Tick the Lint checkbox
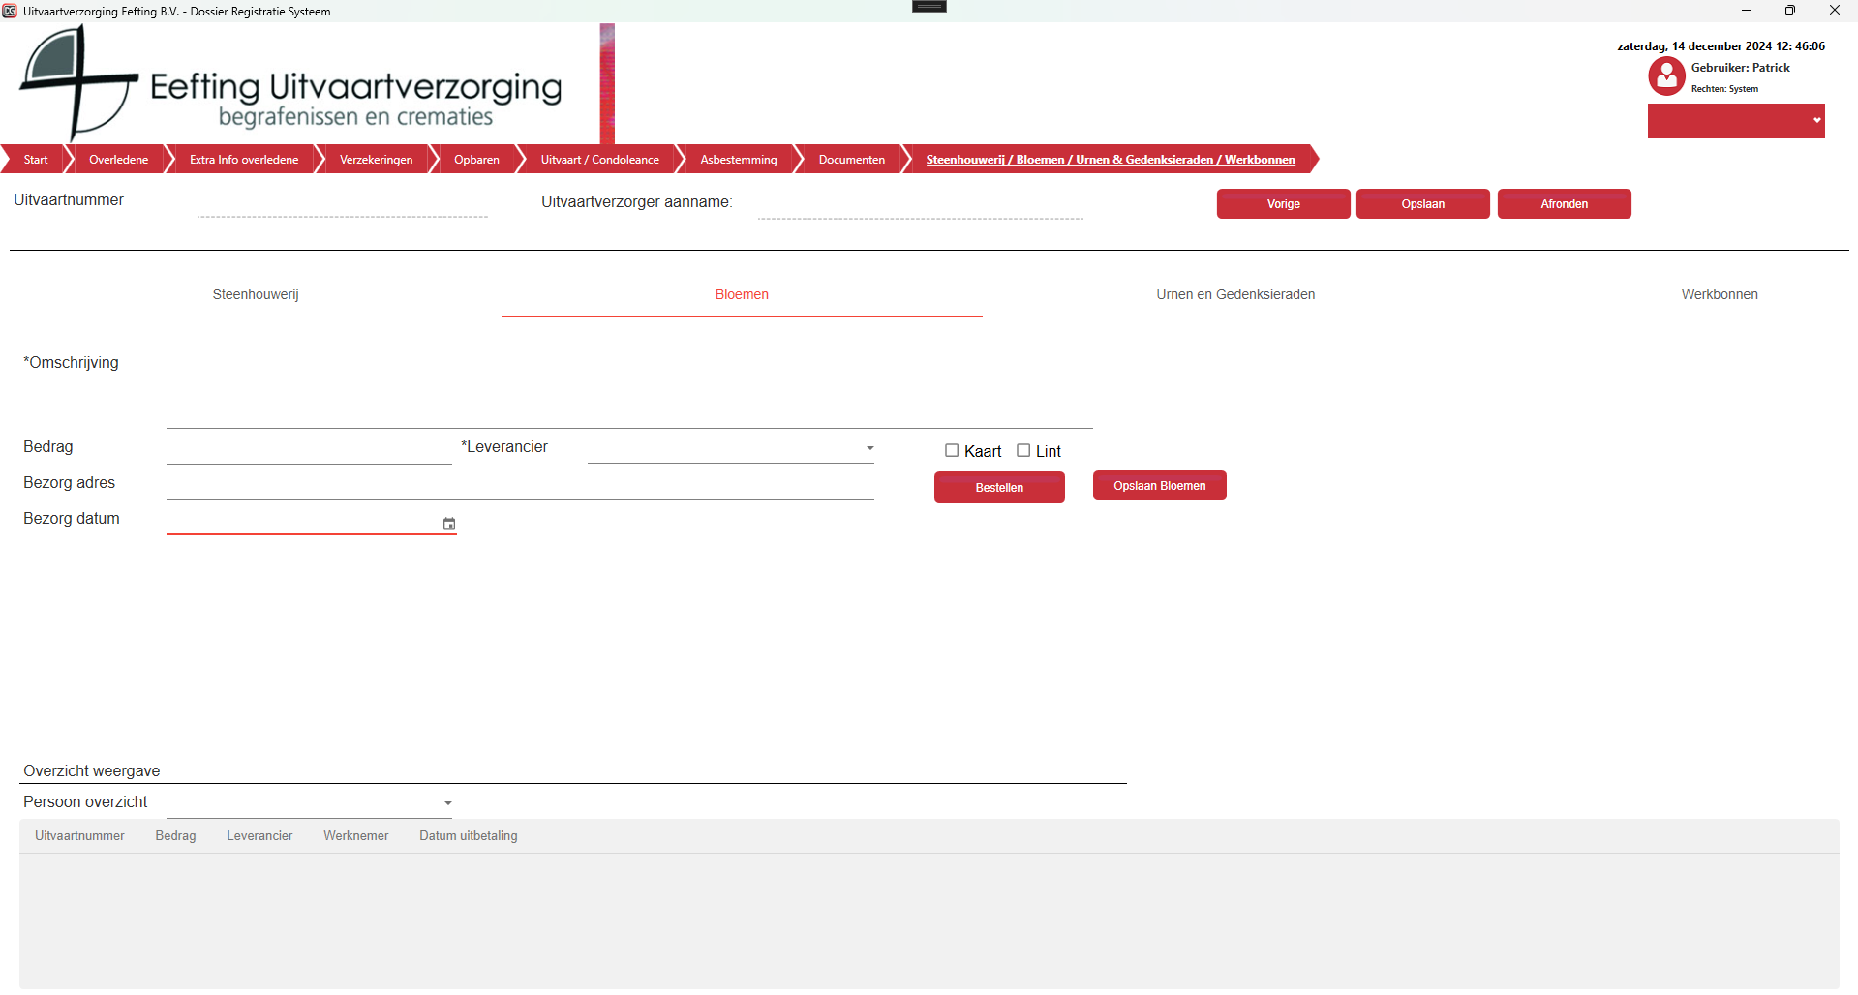The image size is (1858, 995). click(x=1023, y=451)
